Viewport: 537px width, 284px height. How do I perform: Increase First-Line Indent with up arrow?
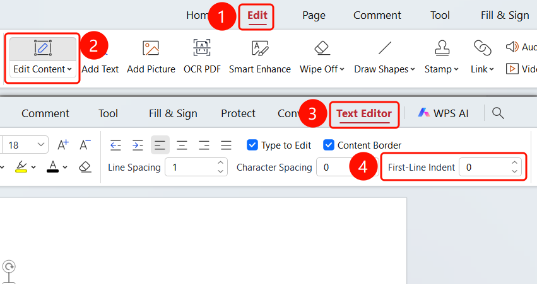[514, 162]
